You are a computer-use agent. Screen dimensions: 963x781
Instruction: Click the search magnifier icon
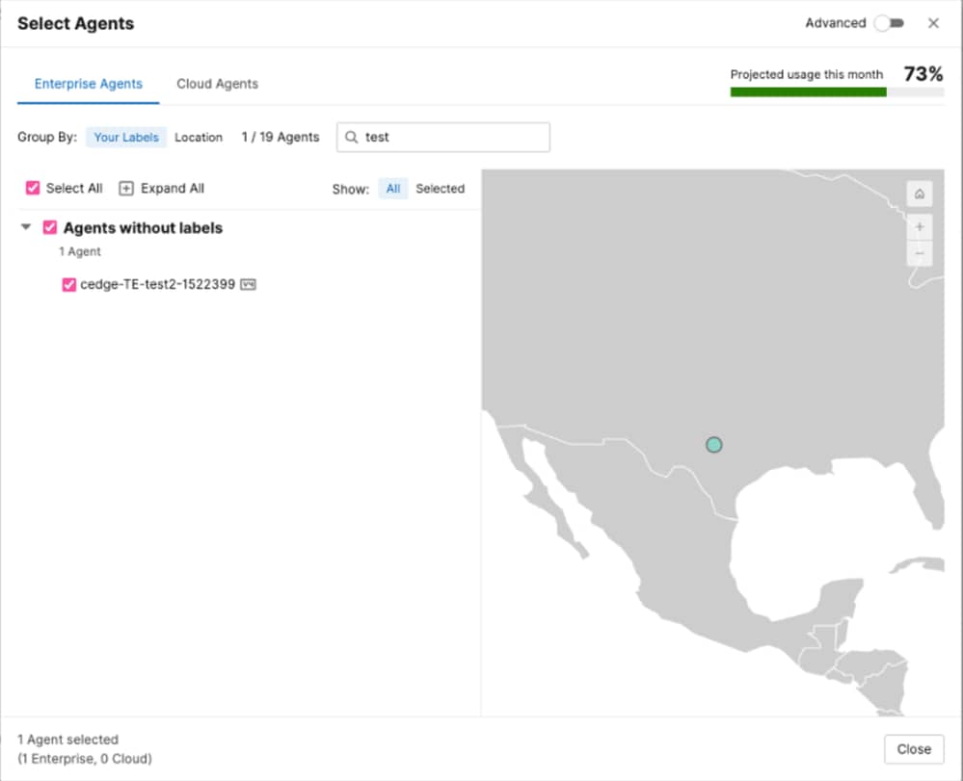click(x=352, y=138)
